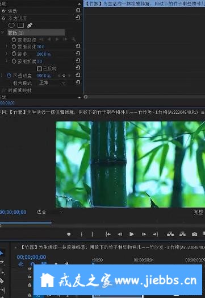The image size is (205, 298).
Task: Click the timeline sequence tab 【竹器】
Action: [112, 247]
